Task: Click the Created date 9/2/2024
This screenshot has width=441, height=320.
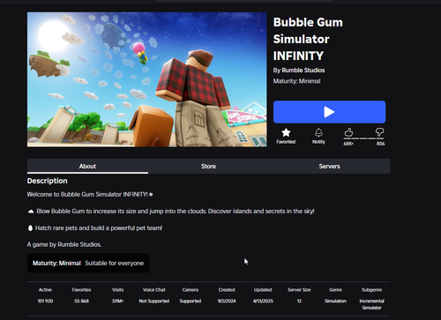Action: [227, 301]
